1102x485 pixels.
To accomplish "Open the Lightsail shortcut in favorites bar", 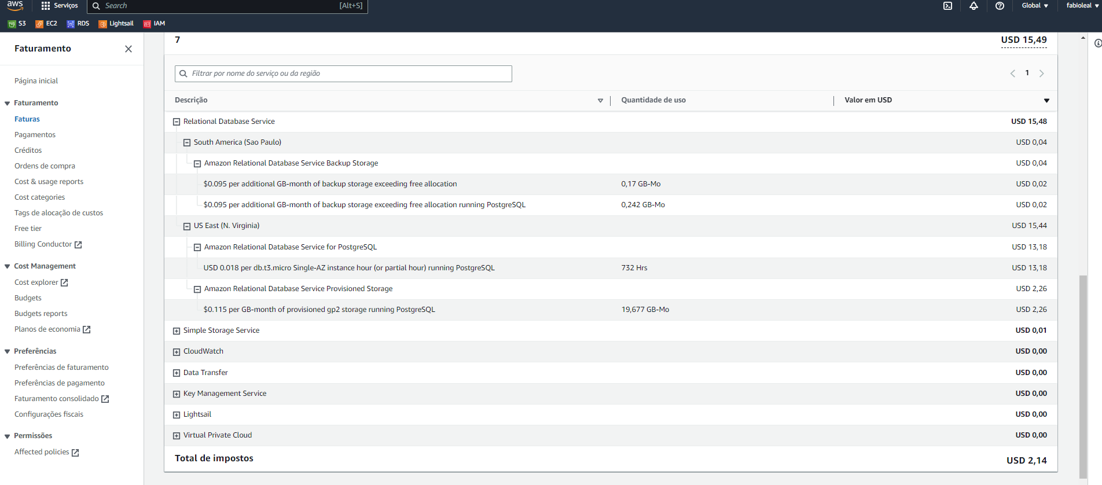I will (x=116, y=24).
